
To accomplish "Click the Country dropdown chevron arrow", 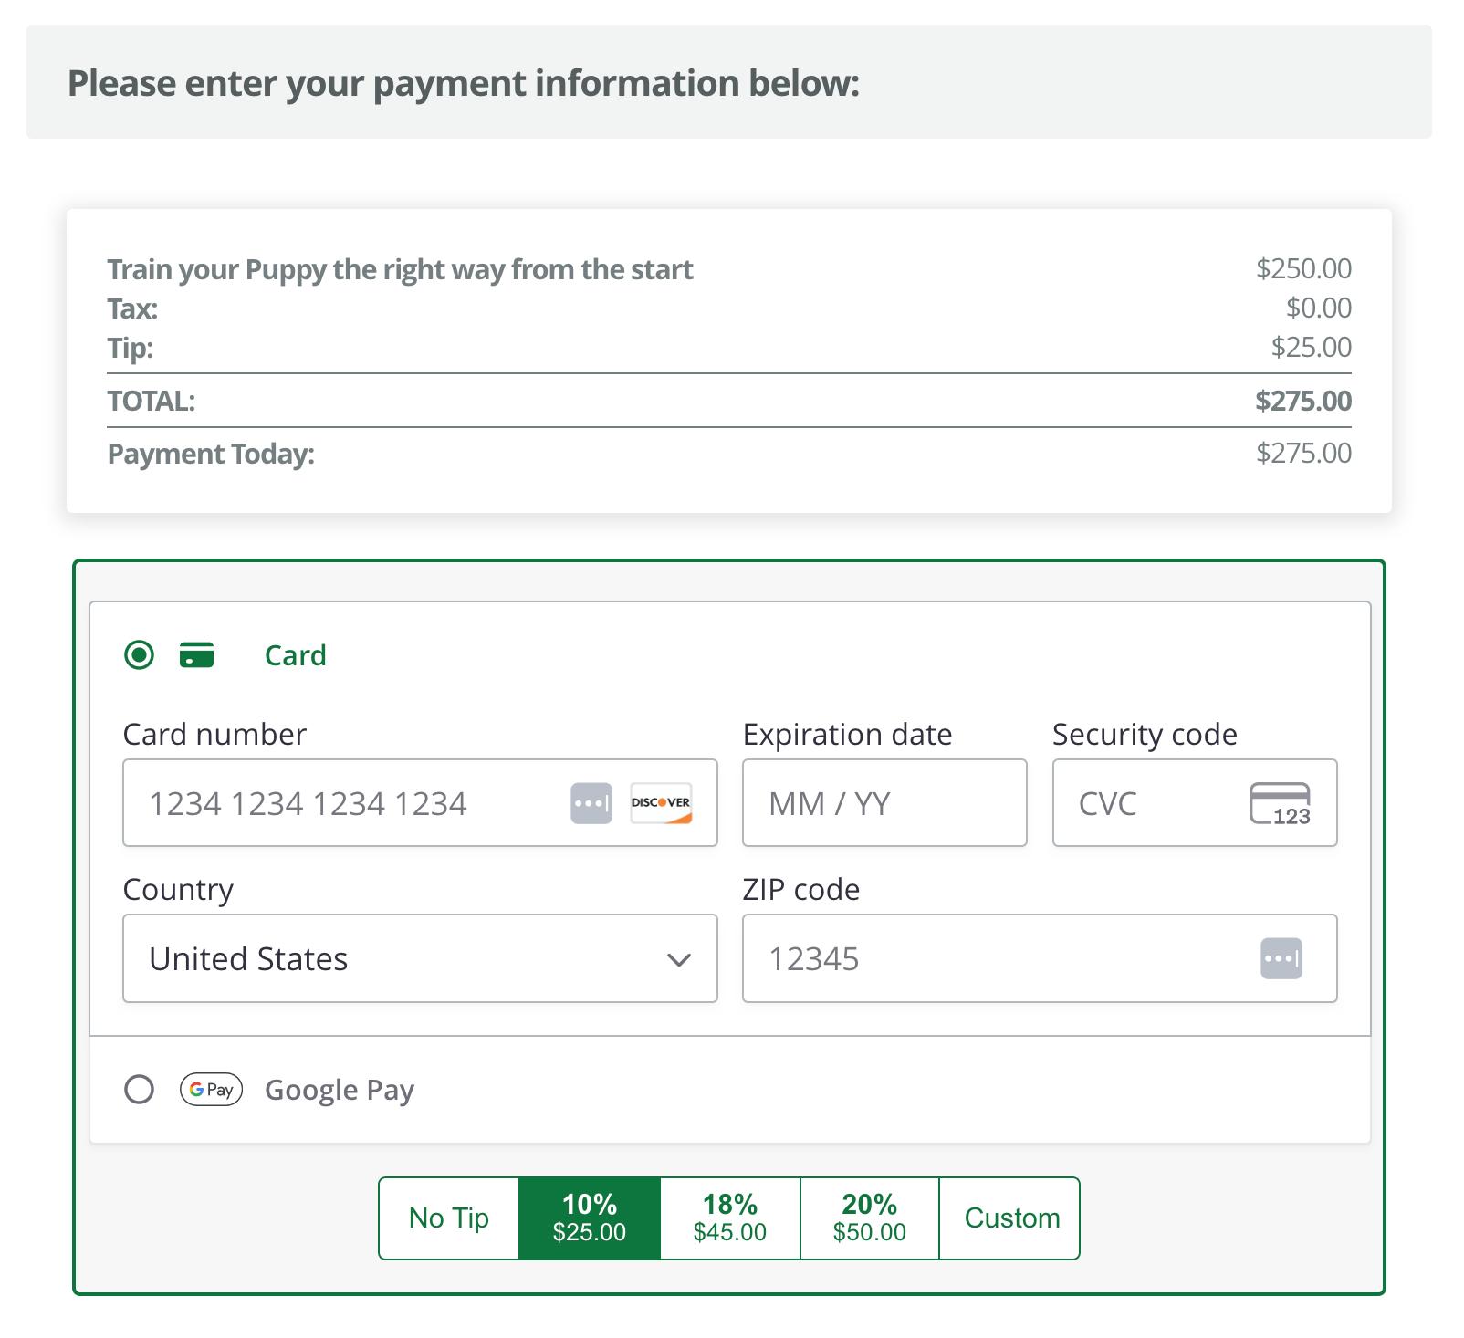I will point(678,959).
